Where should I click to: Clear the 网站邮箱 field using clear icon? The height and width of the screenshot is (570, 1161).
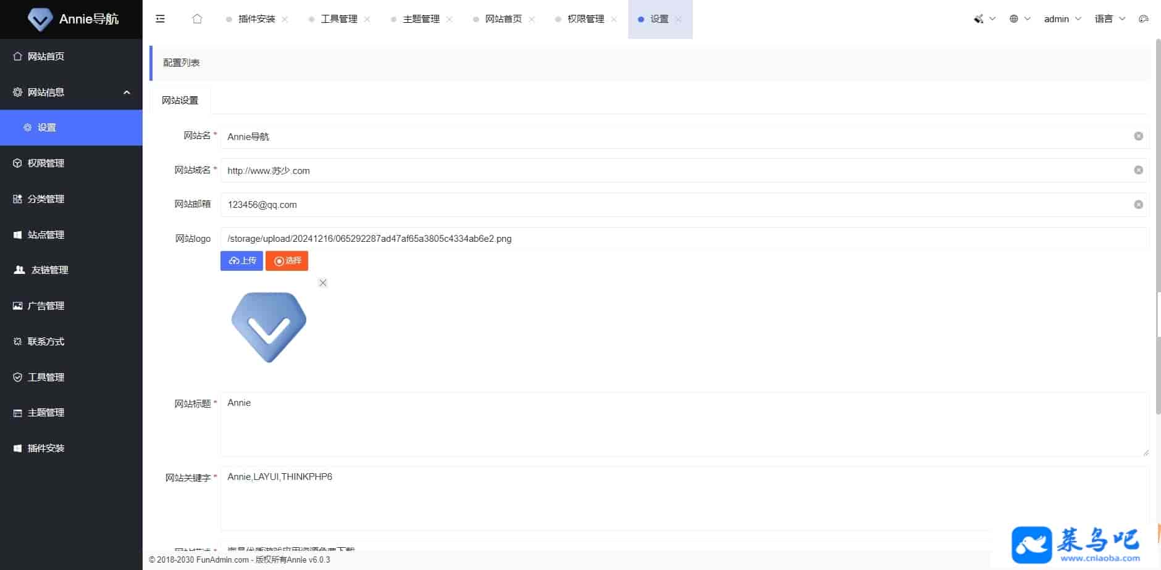(x=1138, y=205)
